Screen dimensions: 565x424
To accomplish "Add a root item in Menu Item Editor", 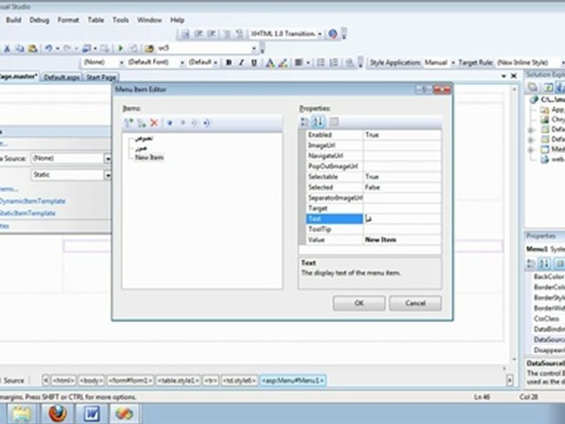I will 129,123.
